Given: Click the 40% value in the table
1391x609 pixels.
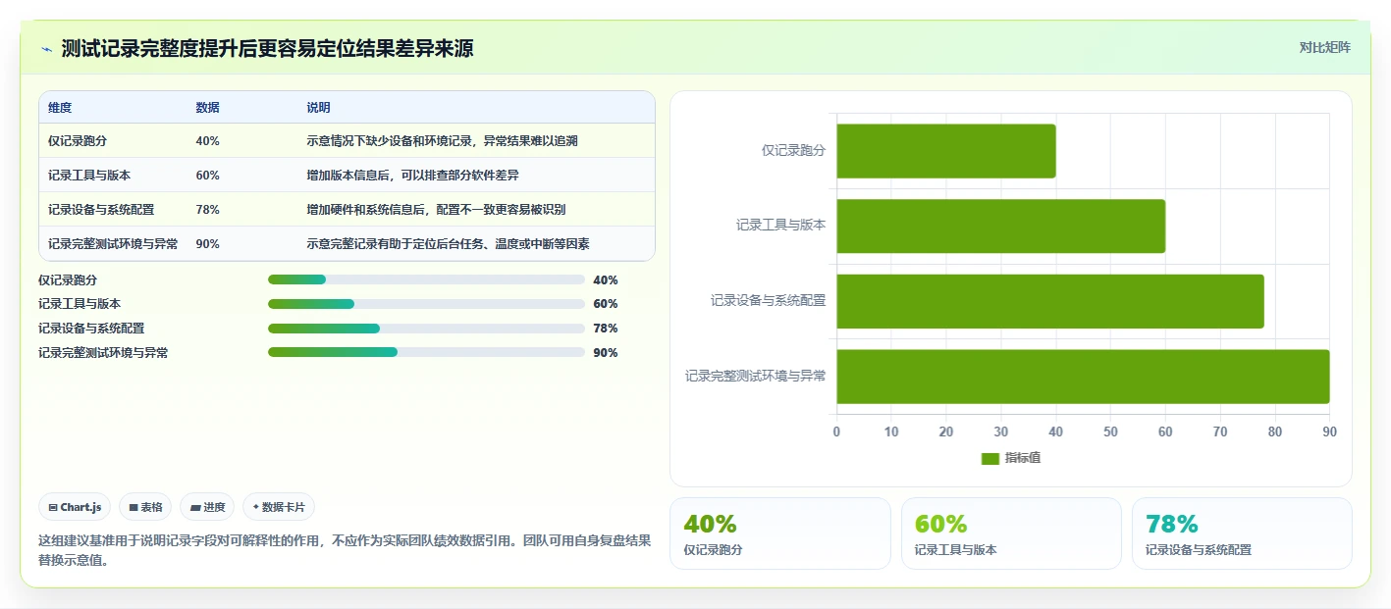Looking at the screenshot, I should (207, 141).
